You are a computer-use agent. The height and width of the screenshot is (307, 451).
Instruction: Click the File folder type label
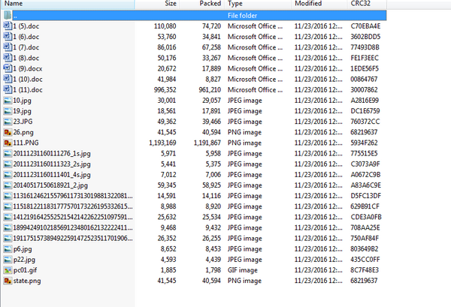pyautogui.click(x=242, y=16)
